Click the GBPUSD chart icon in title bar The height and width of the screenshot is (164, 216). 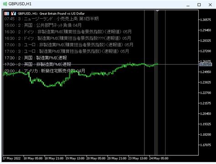point(5,4)
